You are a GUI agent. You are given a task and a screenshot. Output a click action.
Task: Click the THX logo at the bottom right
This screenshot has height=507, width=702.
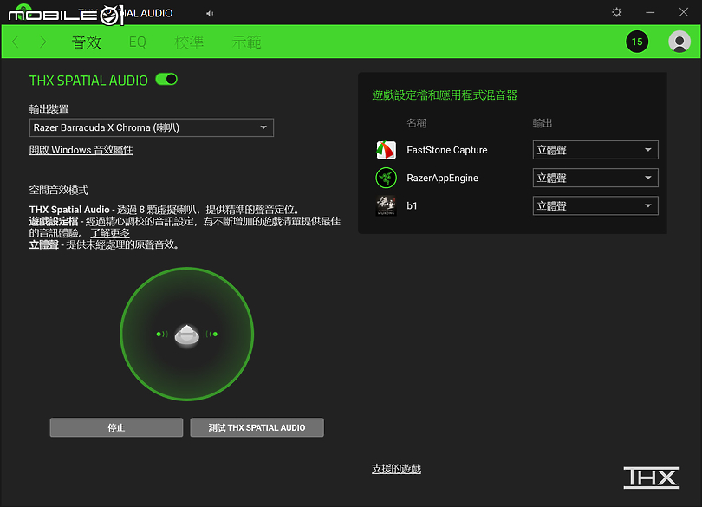pos(652,478)
